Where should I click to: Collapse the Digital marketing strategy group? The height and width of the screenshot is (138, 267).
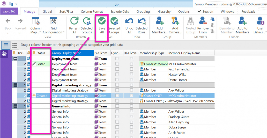pyautogui.click(x=15, y=85)
